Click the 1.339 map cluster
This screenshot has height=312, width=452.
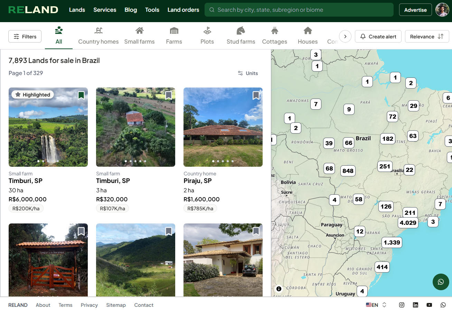[392, 242]
